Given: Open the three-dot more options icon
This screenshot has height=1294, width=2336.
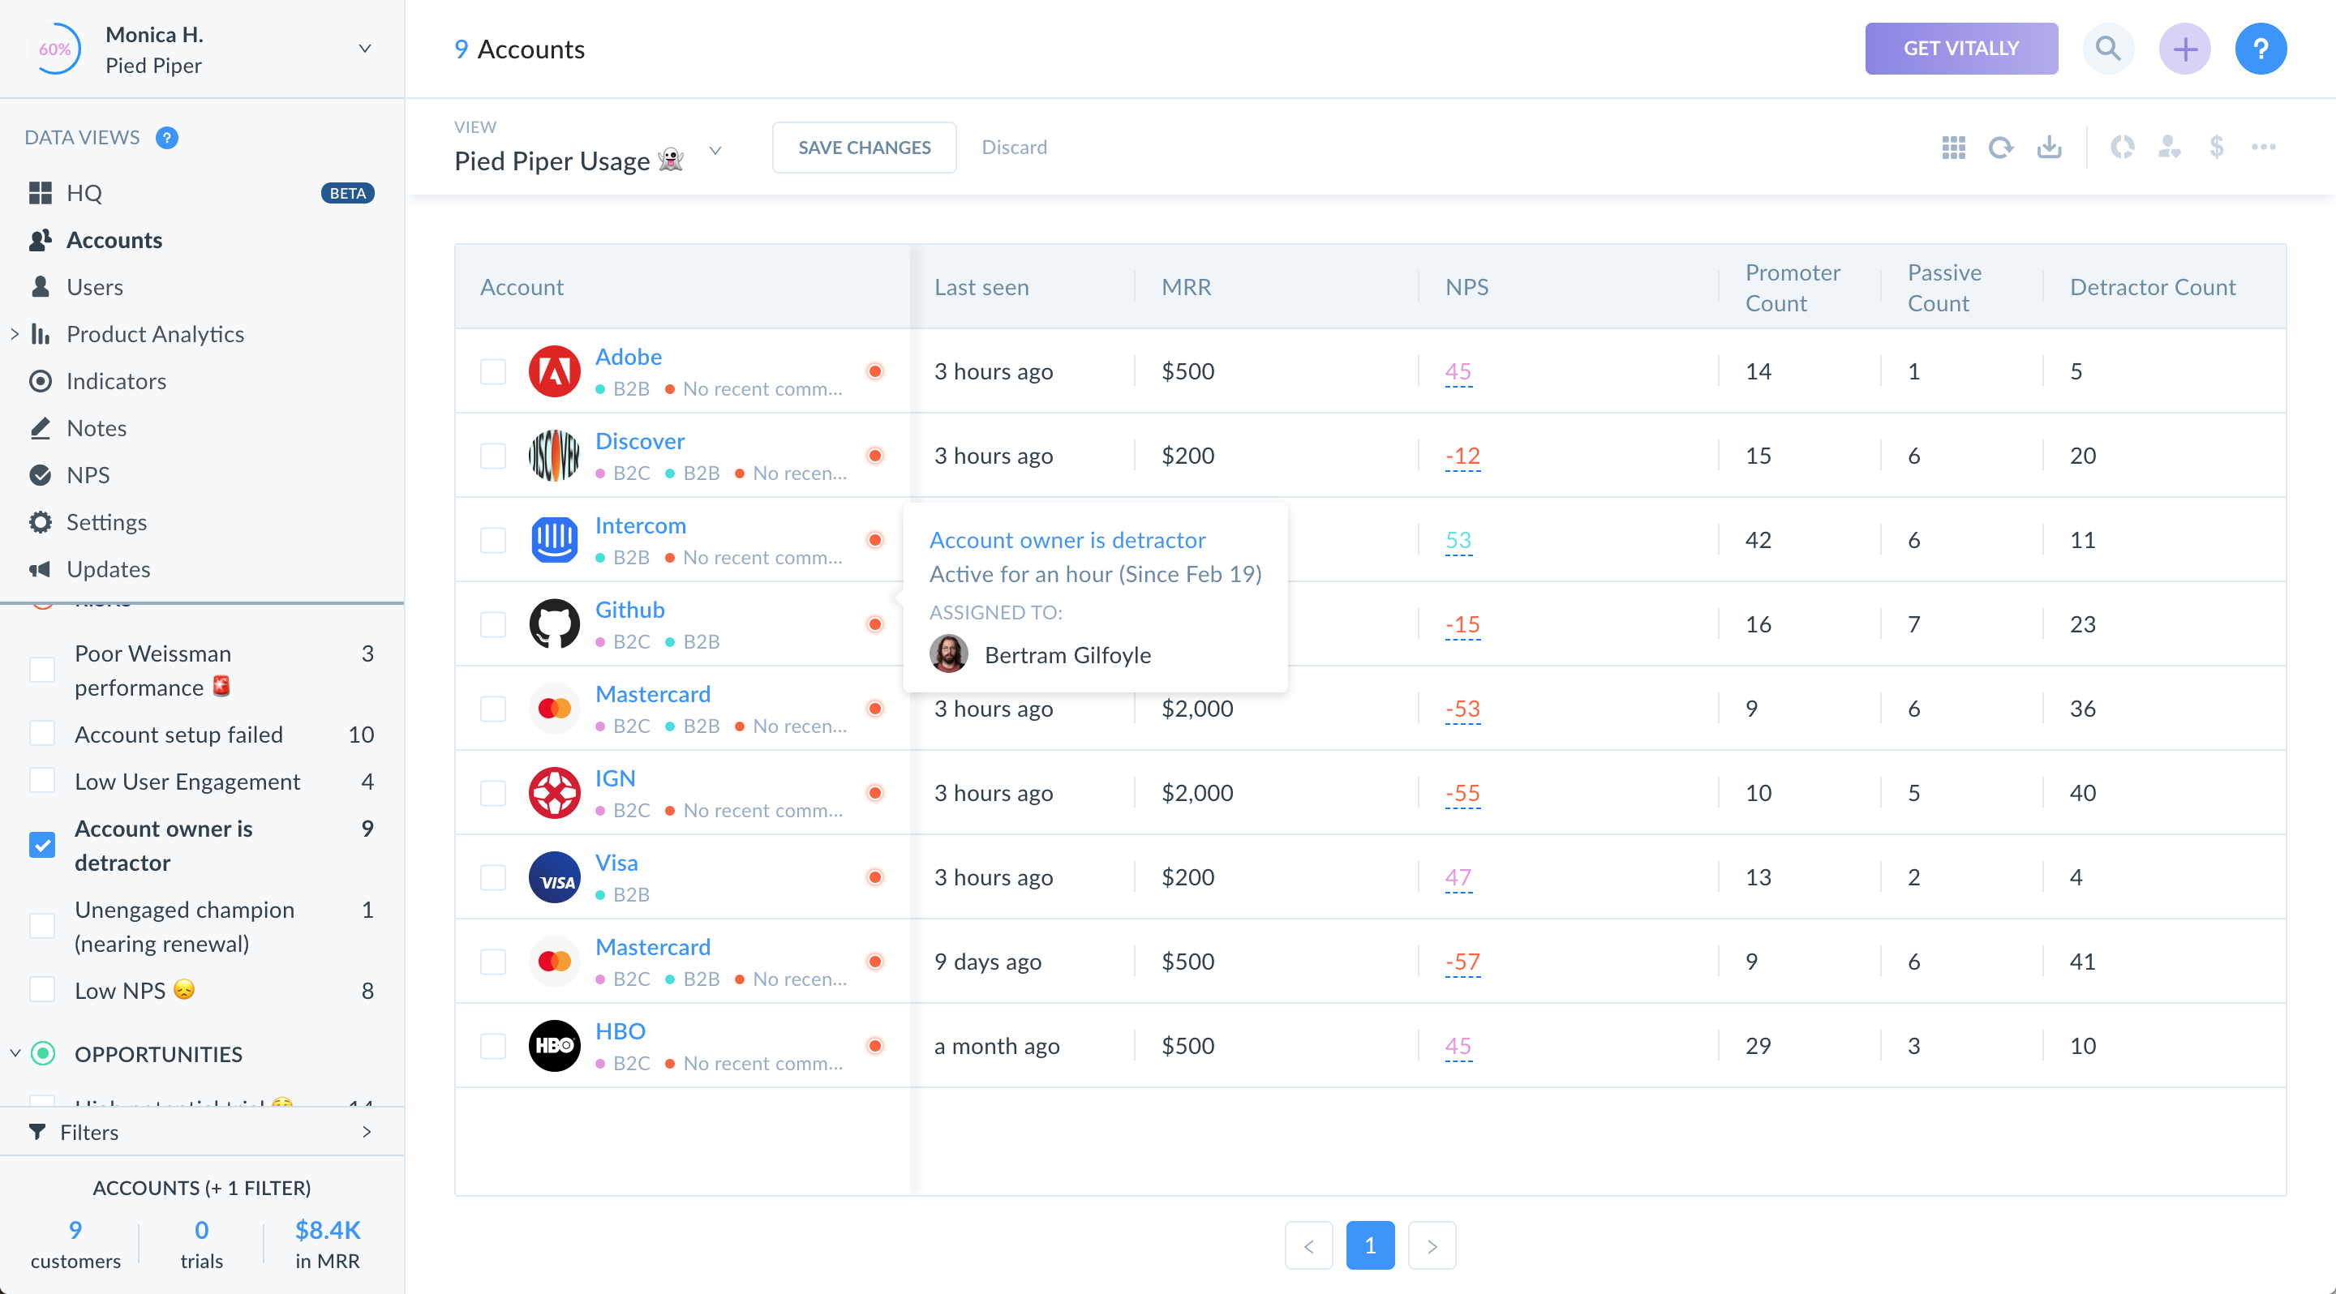Looking at the screenshot, I should tap(2264, 147).
